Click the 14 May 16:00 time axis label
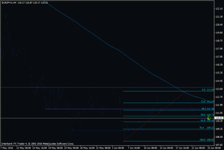The height and width of the screenshot is (150, 224). coord(39,148)
